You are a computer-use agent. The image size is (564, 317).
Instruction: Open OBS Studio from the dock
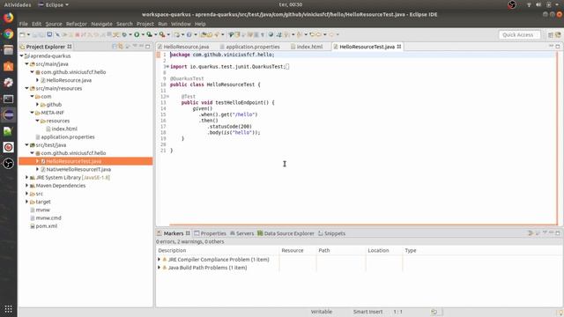pyautogui.click(x=8, y=164)
